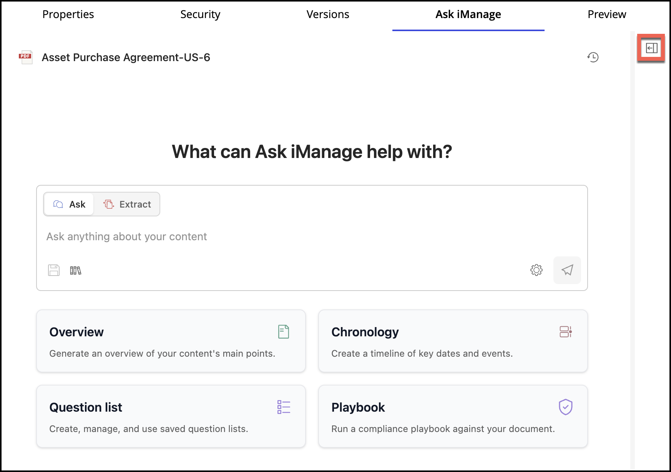
Task: Open the prompt library books icon
Action: (x=76, y=271)
